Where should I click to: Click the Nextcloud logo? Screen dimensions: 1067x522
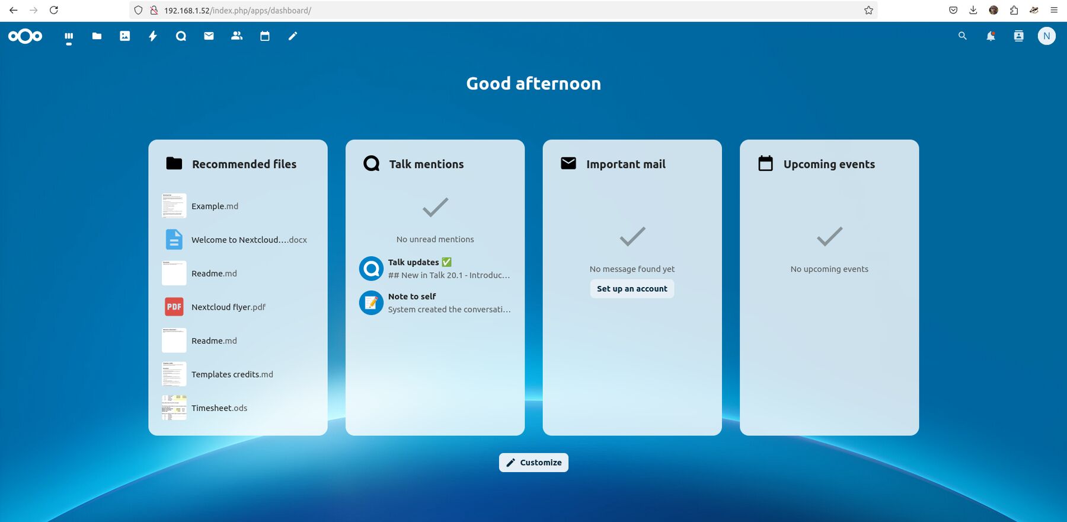pyautogui.click(x=25, y=36)
